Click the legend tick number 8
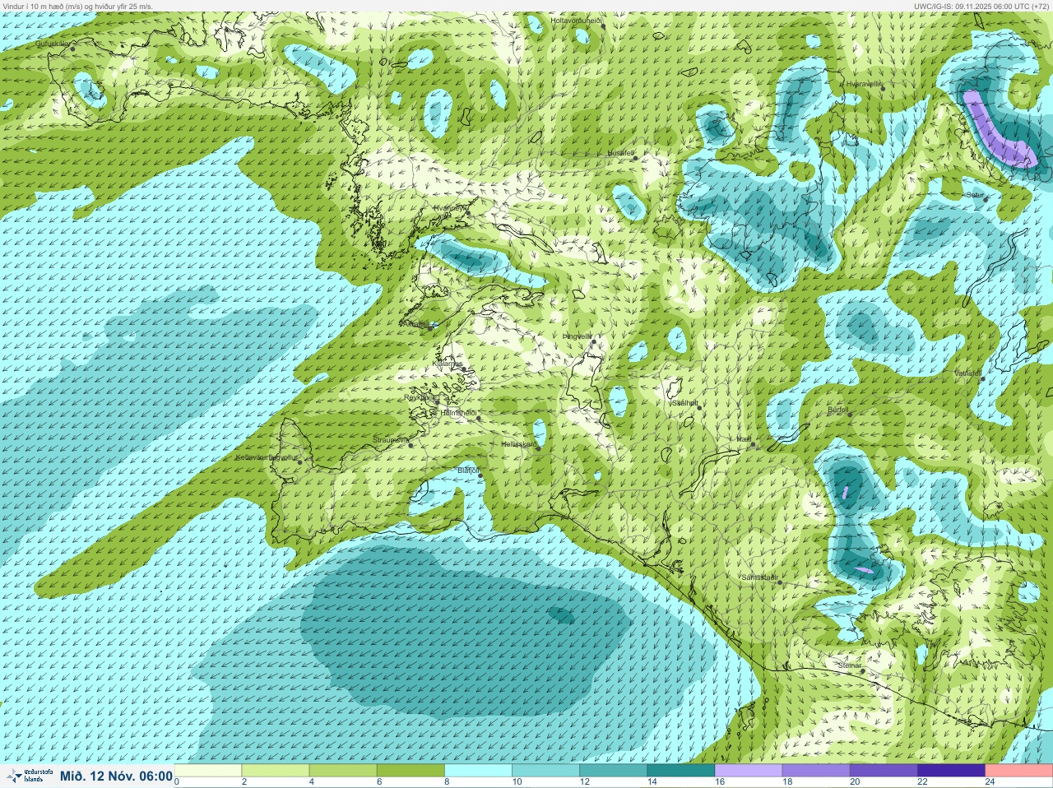Image resolution: width=1053 pixels, height=788 pixels. (447, 782)
